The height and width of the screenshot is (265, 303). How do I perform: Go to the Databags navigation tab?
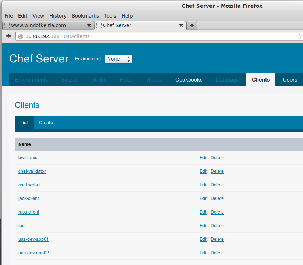(227, 80)
